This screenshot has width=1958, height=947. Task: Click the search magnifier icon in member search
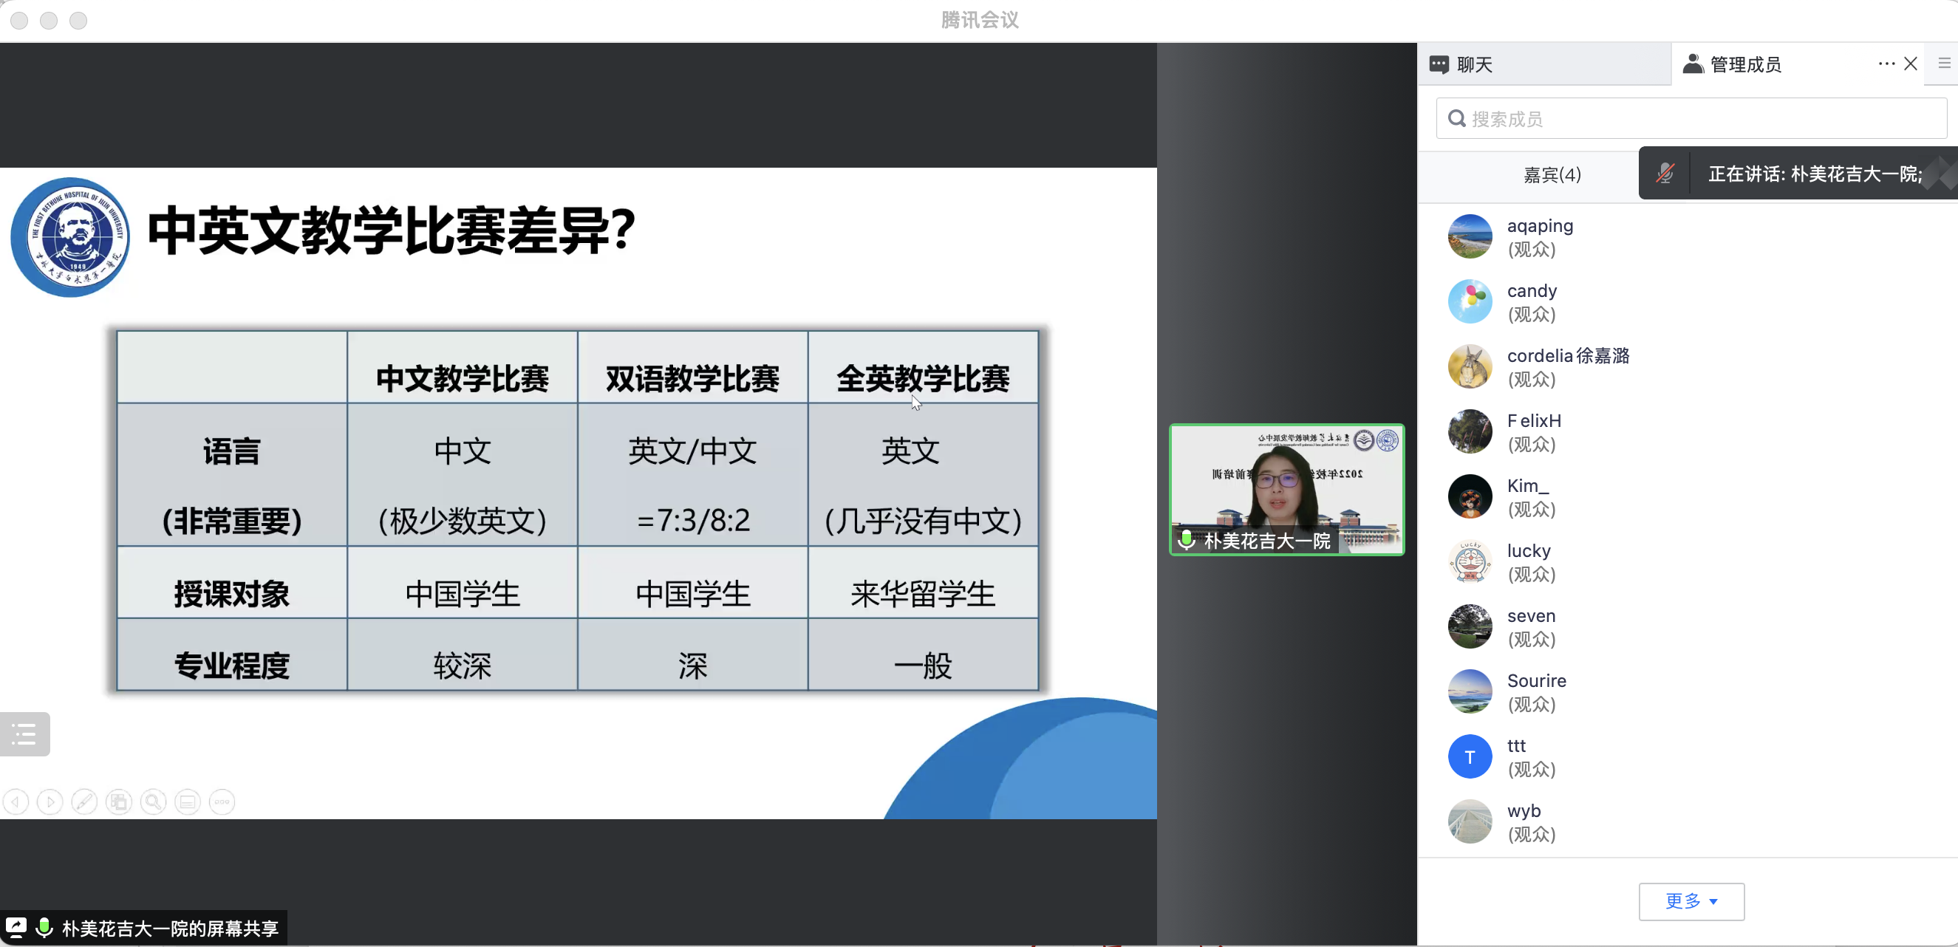pyautogui.click(x=1456, y=119)
